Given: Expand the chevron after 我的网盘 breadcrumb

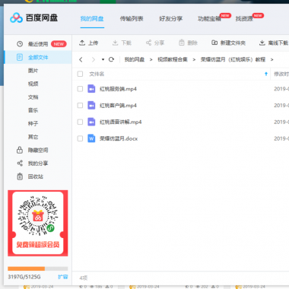Looking at the screenshot, I should [x=151, y=60].
